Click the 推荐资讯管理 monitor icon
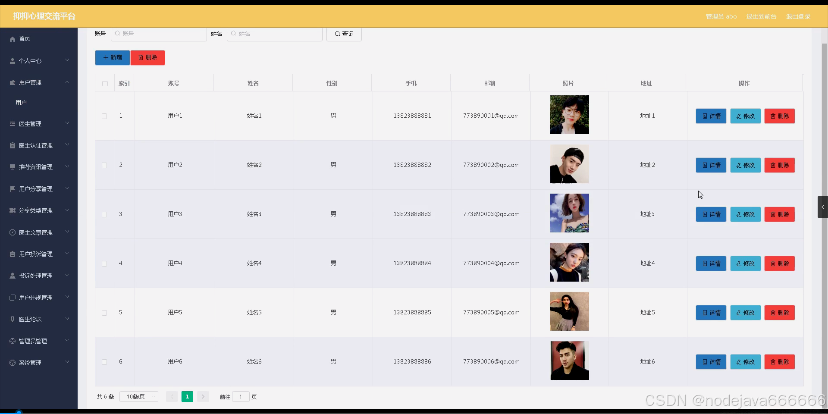The image size is (828, 414). (13, 167)
